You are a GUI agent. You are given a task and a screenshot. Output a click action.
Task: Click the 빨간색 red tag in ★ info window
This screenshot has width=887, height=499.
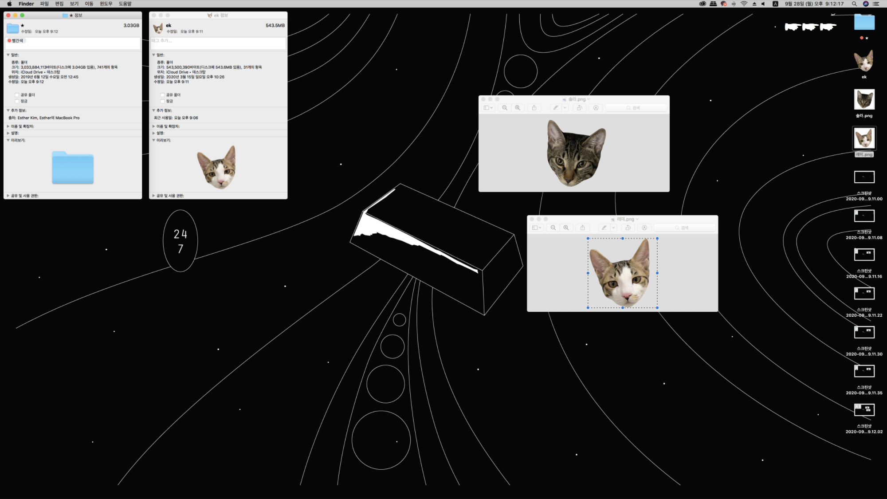tap(16, 41)
